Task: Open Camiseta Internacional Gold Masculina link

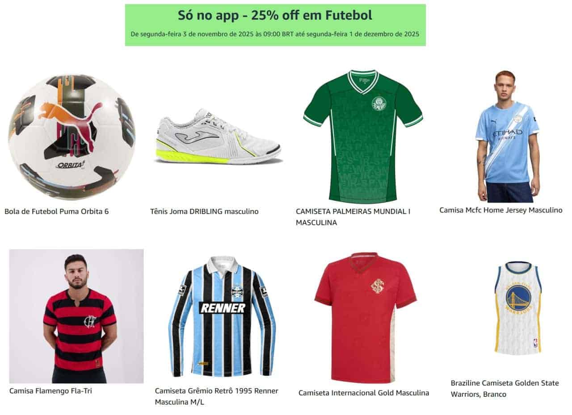Action: point(364,393)
